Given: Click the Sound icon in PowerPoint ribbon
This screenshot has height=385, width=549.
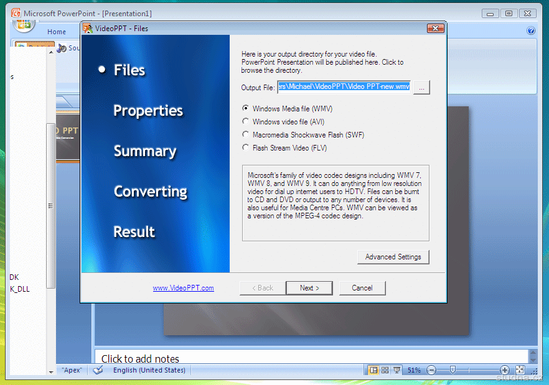Looking at the screenshot, I should (x=62, y=48).
